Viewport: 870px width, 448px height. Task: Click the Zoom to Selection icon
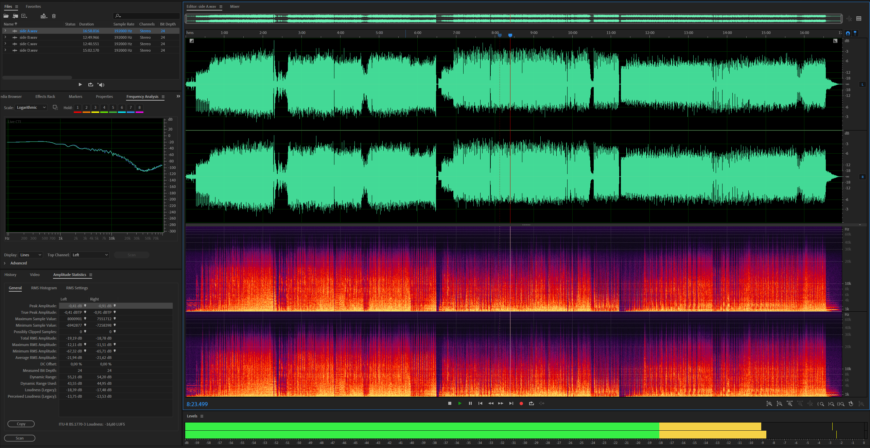841,404
